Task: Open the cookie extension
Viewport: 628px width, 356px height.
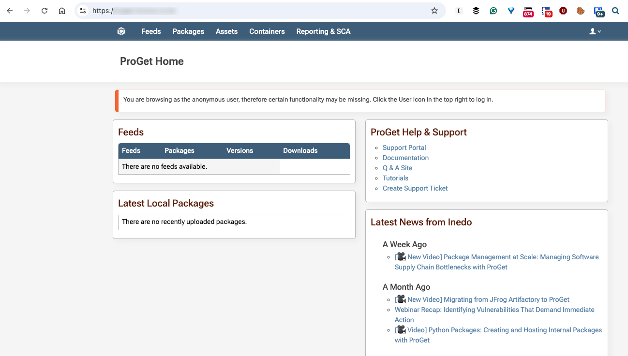Action: click(x=581, y=11)
